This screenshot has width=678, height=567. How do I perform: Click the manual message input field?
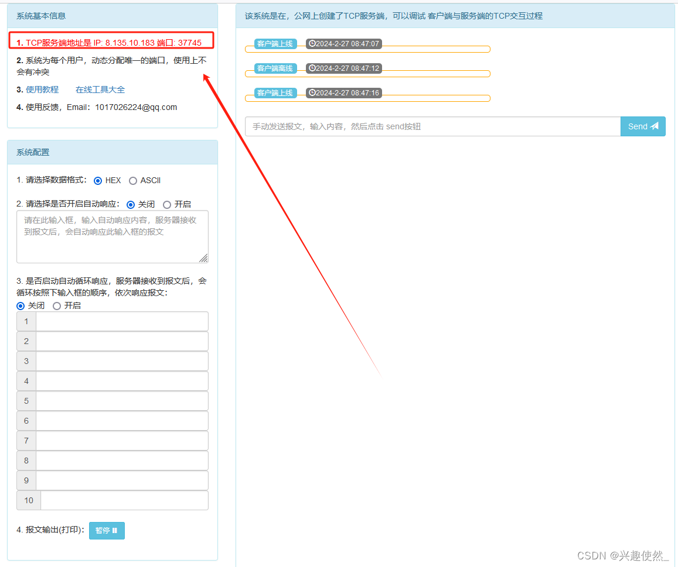tap(432, 126)
